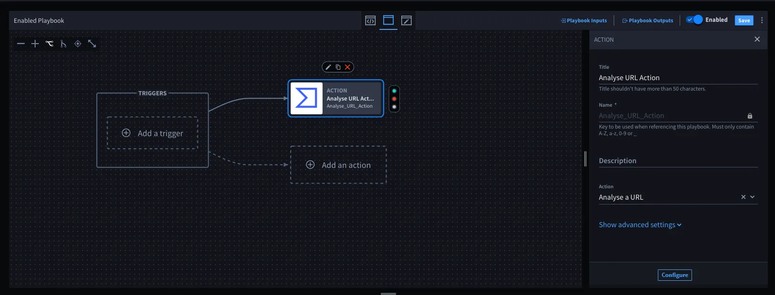This screenshot has height=295, width=775.
Task: Click the Configure button
Action: click(674, 275)
